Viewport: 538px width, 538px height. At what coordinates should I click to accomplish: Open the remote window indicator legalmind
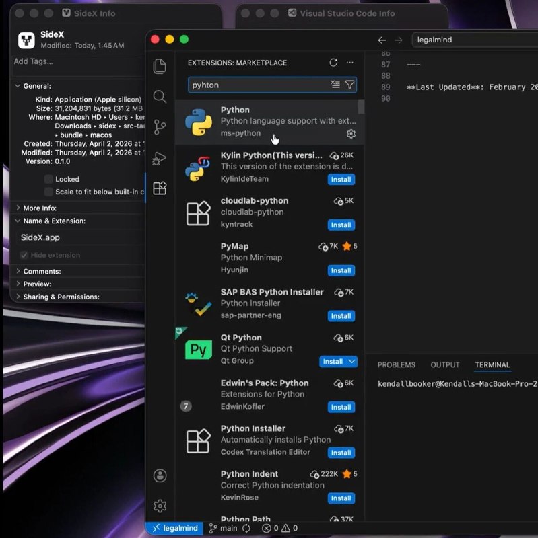point(174,528)
